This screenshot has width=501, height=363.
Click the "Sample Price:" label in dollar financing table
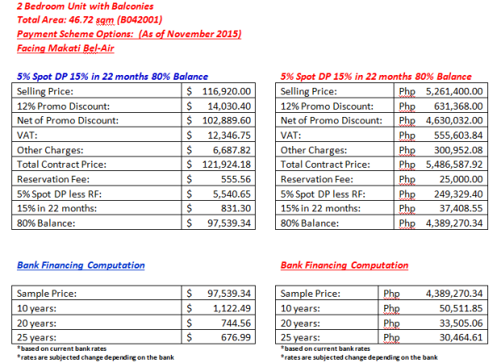47,294
